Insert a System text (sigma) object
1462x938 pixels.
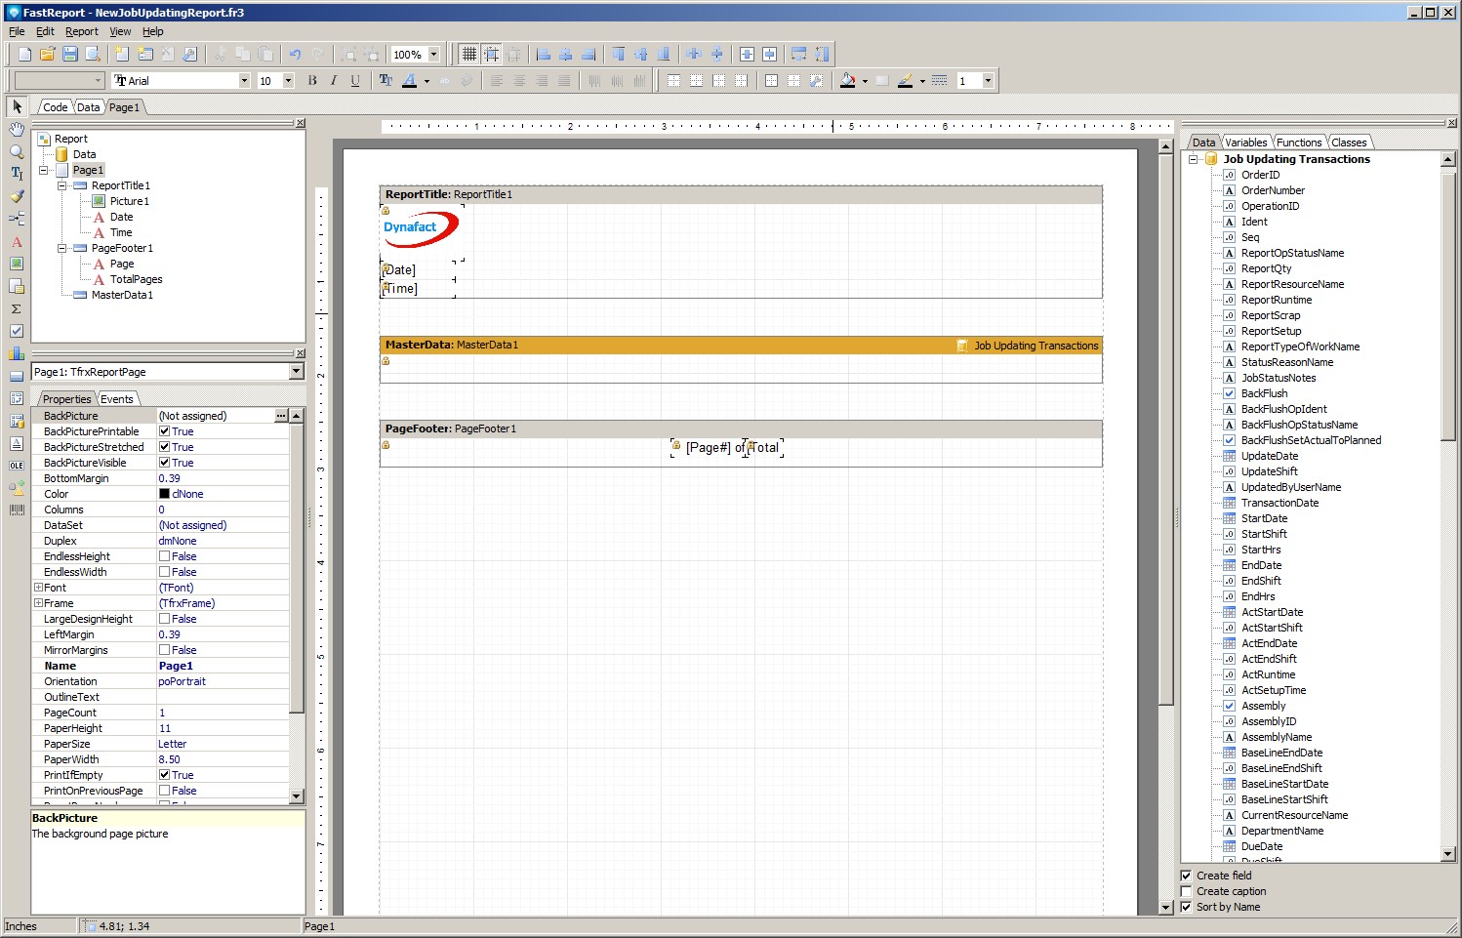tap(17, 308)
